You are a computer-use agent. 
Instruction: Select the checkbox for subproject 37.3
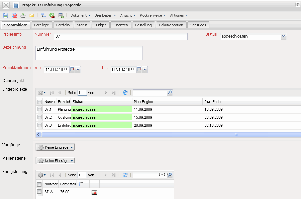coord(39,125)
